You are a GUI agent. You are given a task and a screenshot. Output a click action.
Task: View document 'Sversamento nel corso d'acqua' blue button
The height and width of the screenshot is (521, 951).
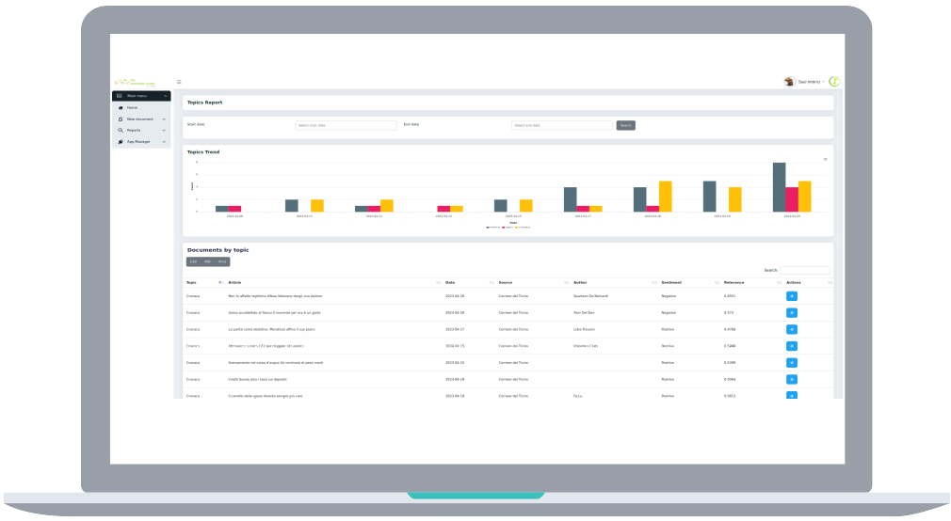(792, 363)
